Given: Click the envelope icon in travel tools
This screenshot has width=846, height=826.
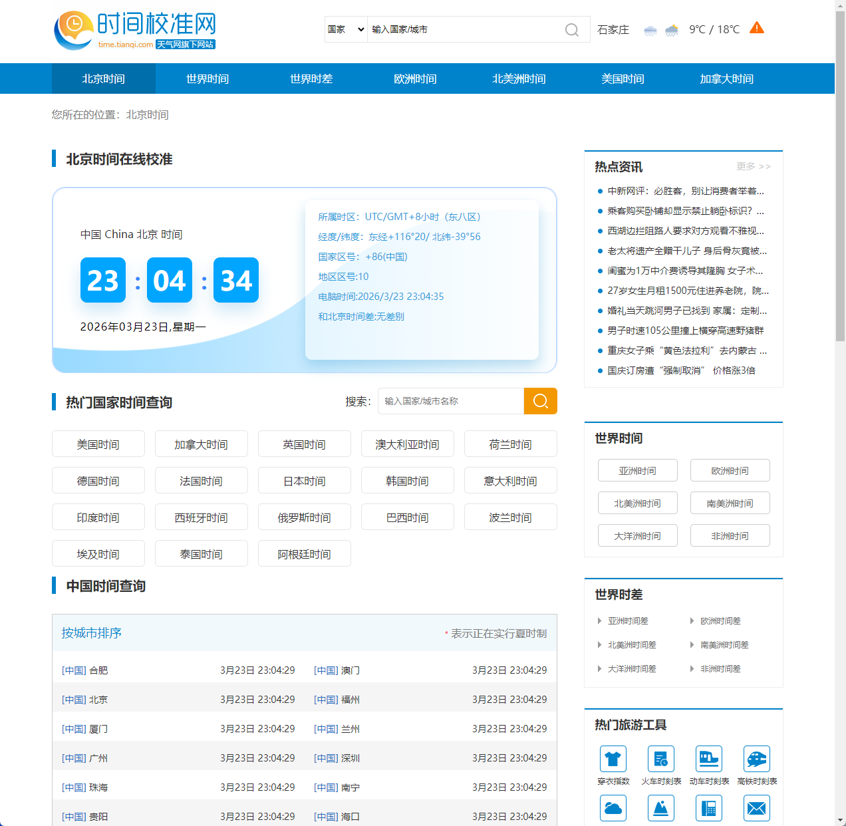Looking at the screenshot, I should tap(756, 808).
